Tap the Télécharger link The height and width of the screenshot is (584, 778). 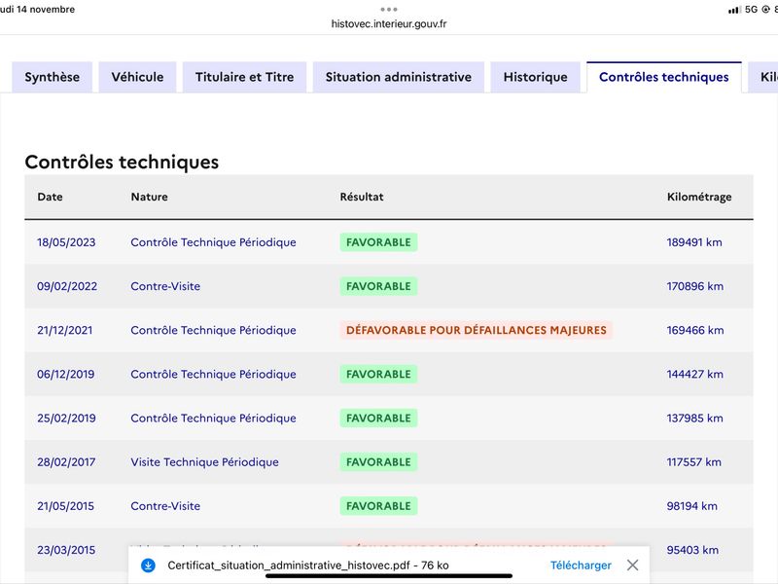(x=581, y=566)
